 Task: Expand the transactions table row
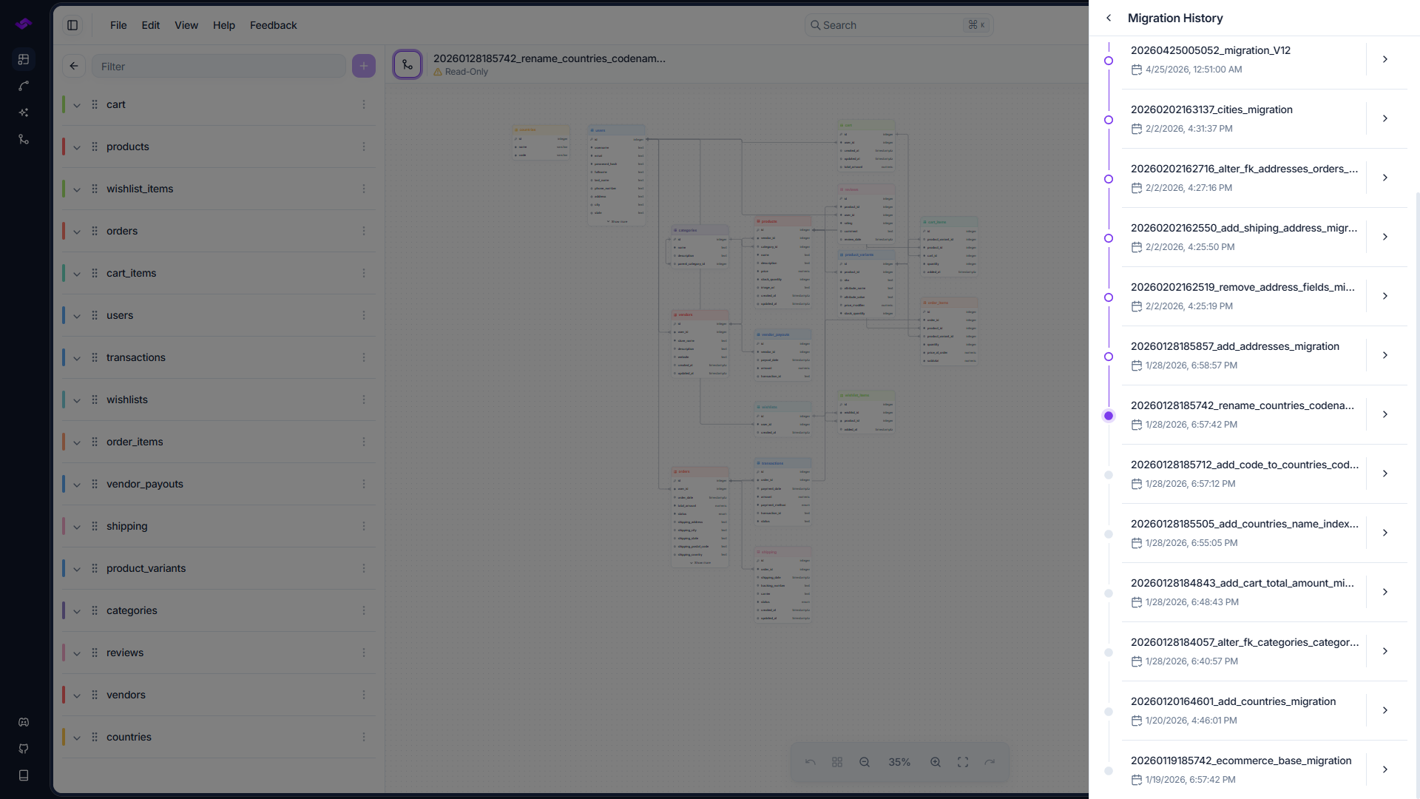[x=77, y=358]
